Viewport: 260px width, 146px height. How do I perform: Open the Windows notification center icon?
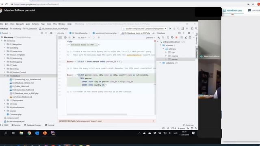193,133
